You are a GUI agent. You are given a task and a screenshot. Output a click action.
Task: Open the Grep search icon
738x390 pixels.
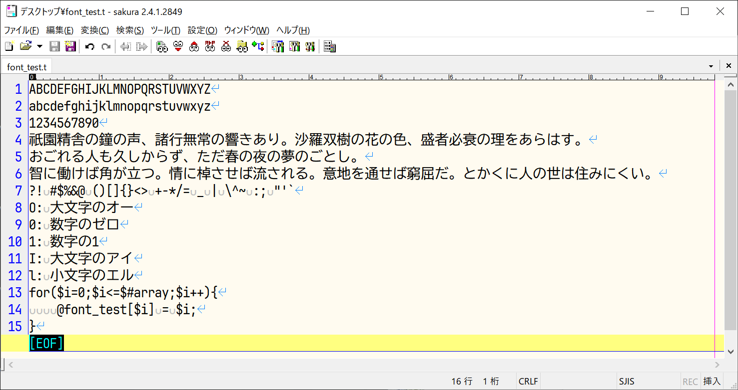242,47
